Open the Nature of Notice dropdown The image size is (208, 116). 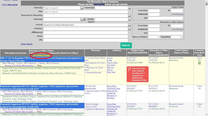coord(154,37)
